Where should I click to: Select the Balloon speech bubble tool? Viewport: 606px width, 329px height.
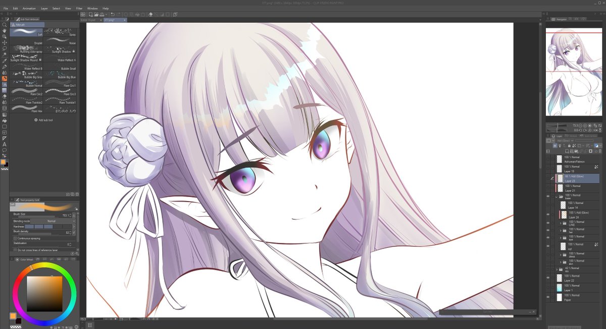(x=5, y=150)
